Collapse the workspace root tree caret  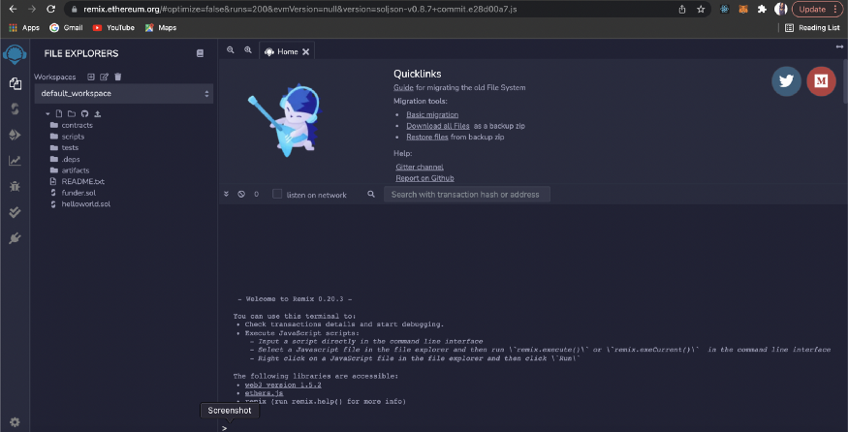click(x=47, y=114)
